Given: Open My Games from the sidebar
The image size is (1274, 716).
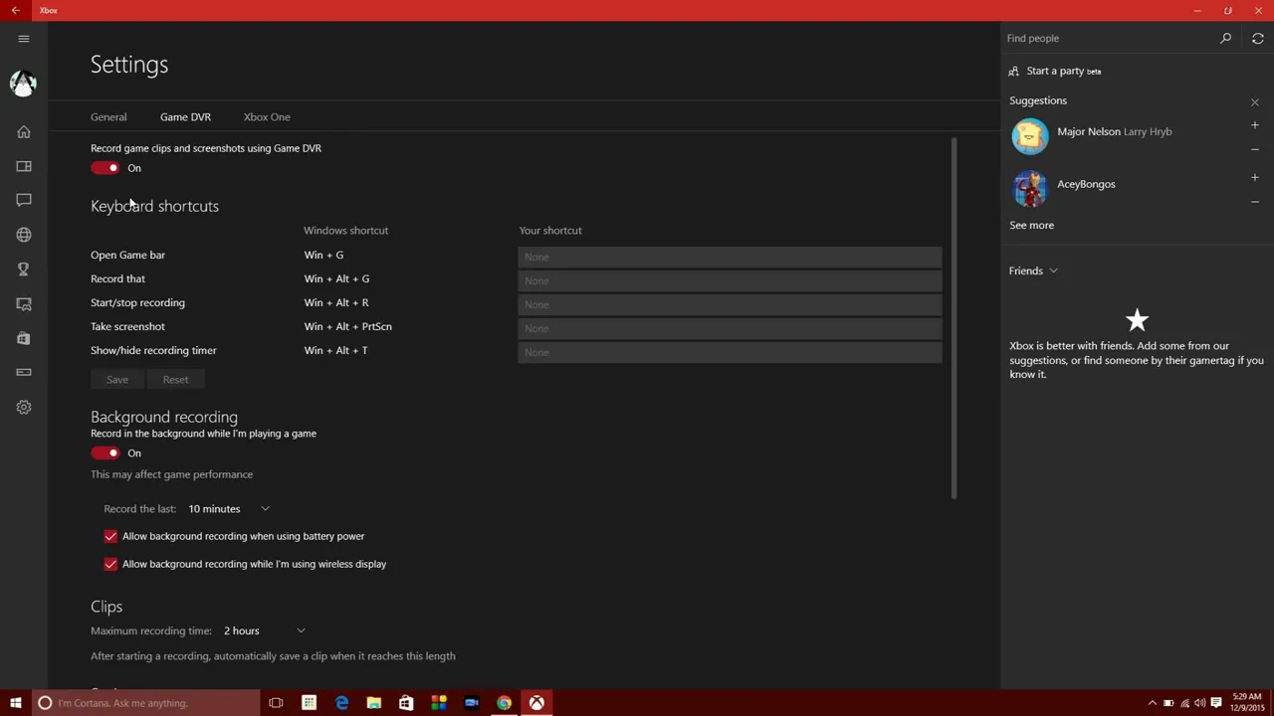Looking at the screenshot, I should tap(24, 166).
